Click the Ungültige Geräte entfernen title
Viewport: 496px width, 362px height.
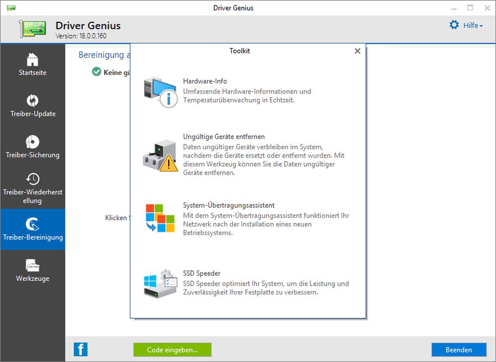tap(224, 136)
